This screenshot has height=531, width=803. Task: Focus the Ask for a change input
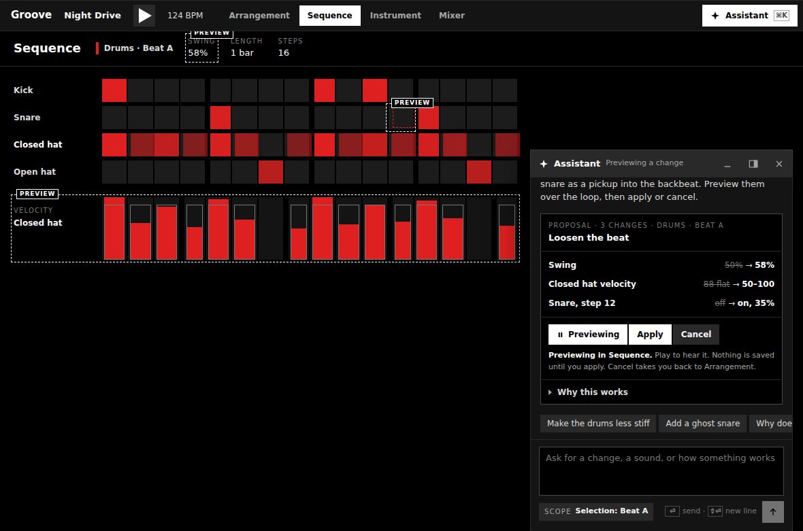coord(661,471)
